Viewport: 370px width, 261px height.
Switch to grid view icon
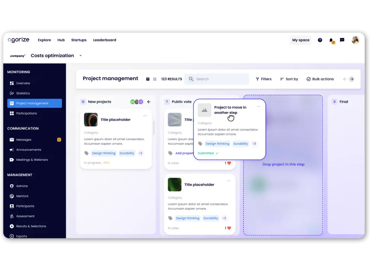pos(155,79)
